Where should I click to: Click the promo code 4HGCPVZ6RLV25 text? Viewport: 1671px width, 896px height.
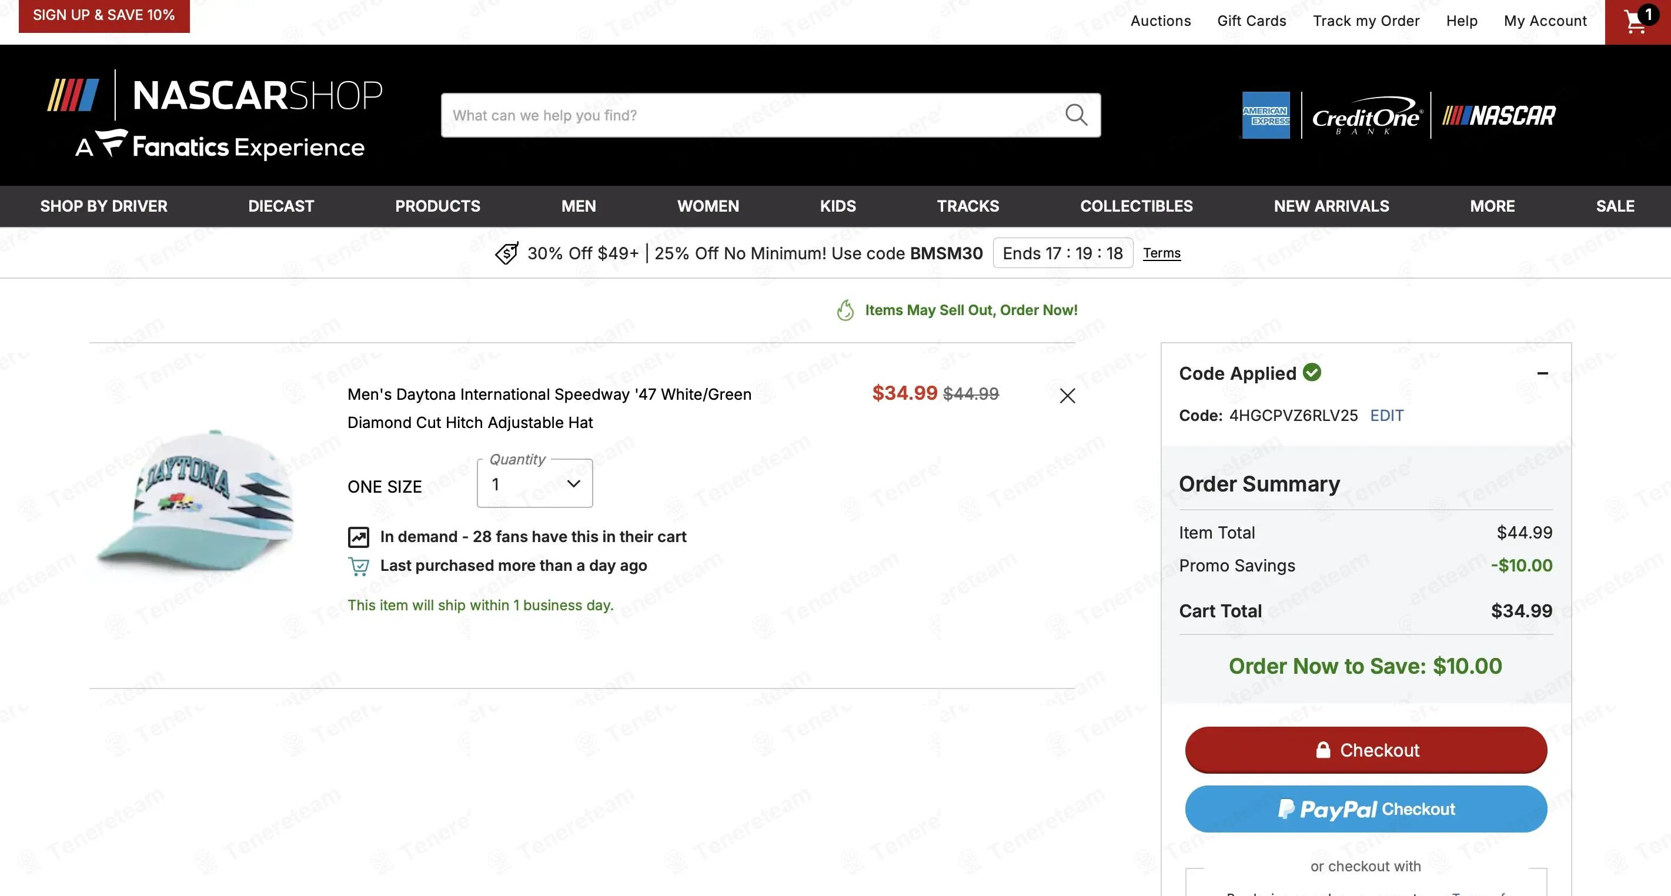pyautogui.click(x=1293, y=415)
